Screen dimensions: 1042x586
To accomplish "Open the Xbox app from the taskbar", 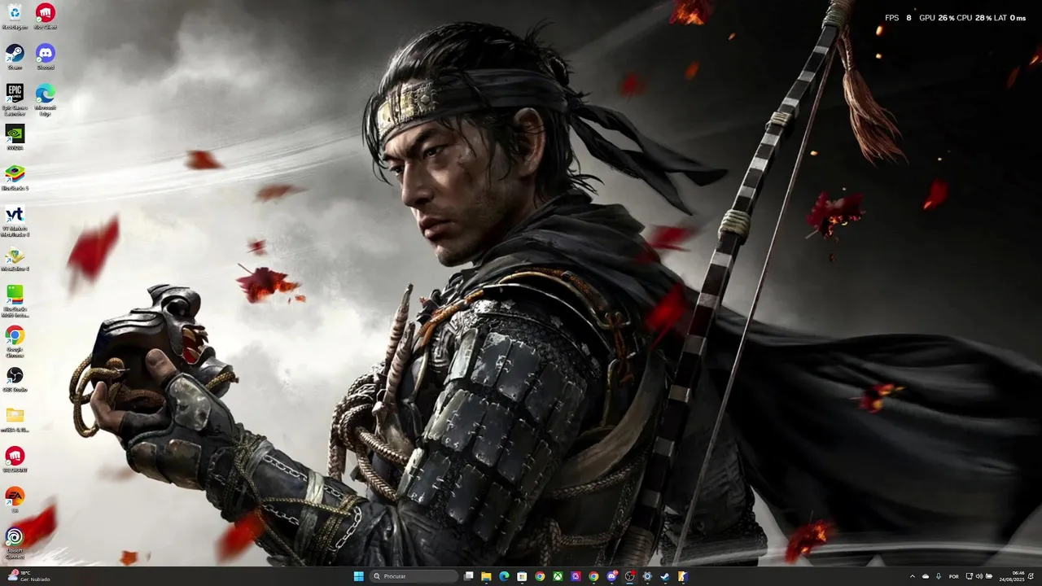I will click(558, 576).
